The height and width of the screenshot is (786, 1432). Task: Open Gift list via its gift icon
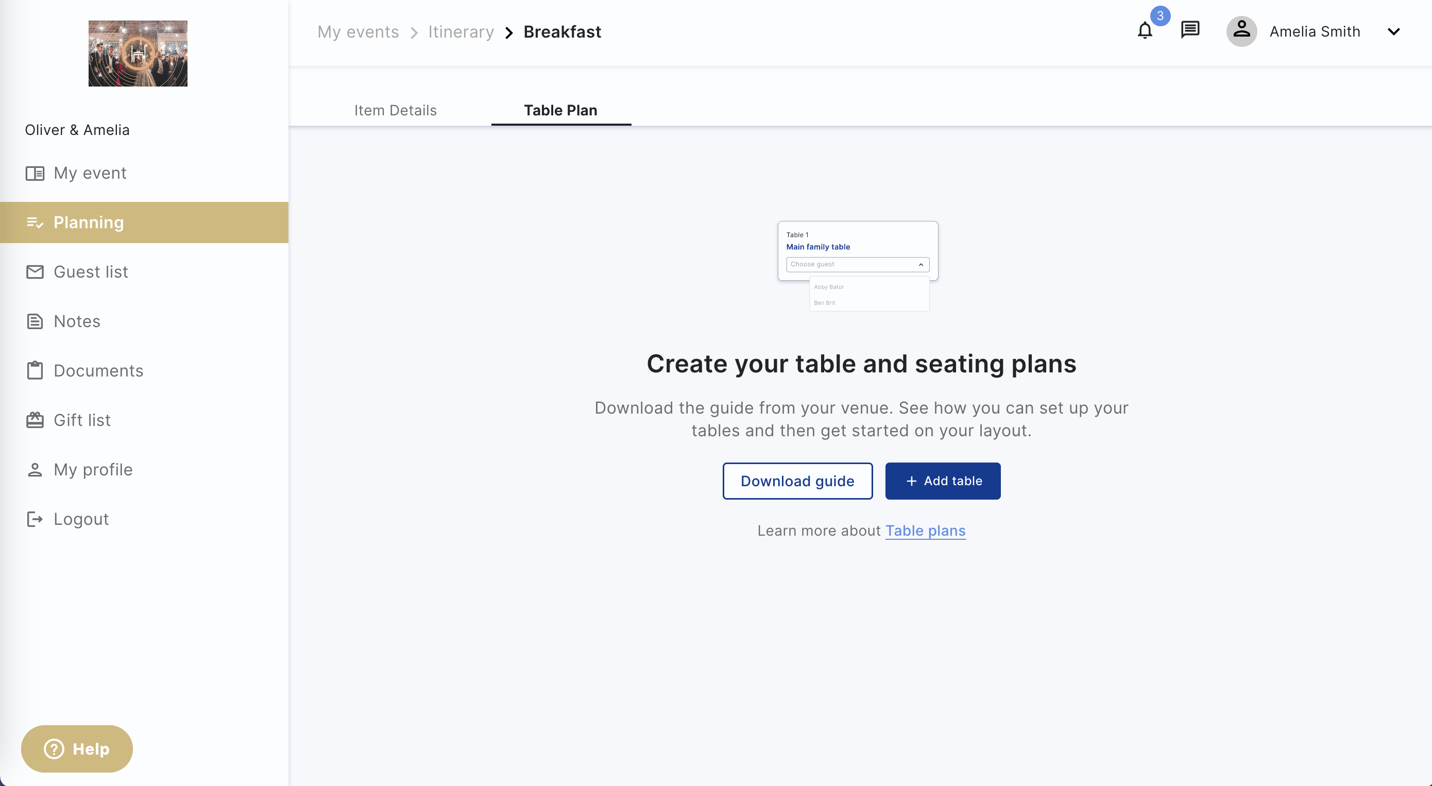tap(36, 420)
